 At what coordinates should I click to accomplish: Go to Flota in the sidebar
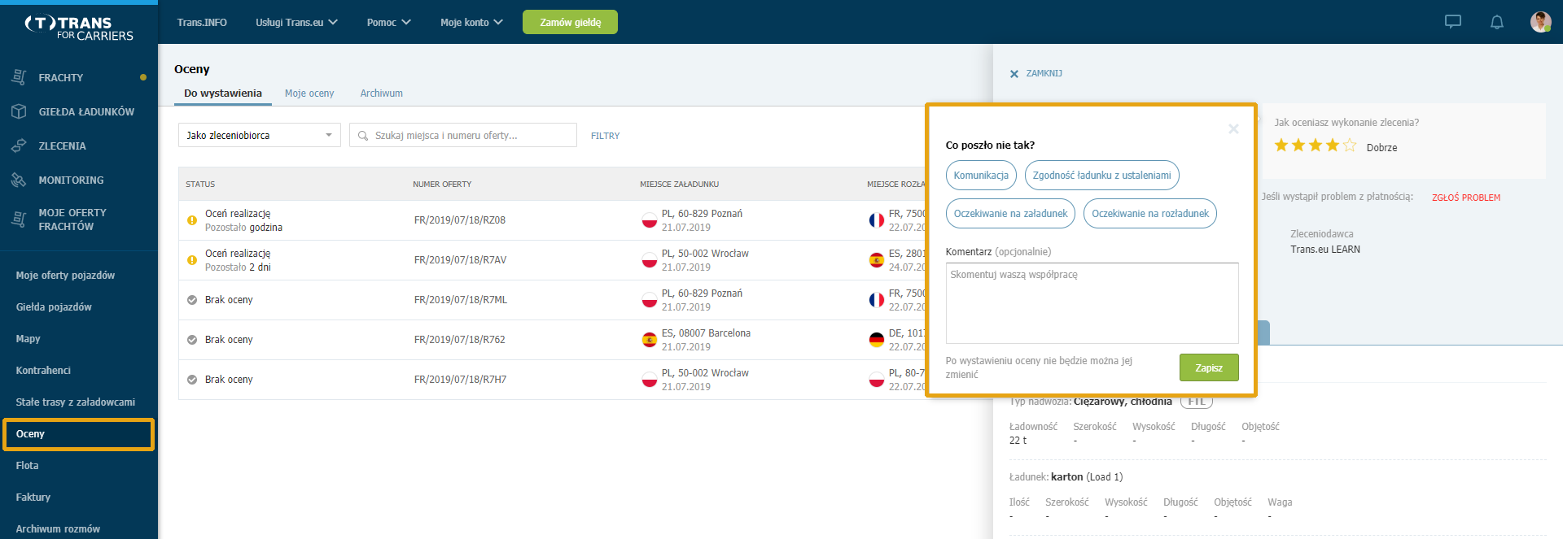[x=27, y=466]
